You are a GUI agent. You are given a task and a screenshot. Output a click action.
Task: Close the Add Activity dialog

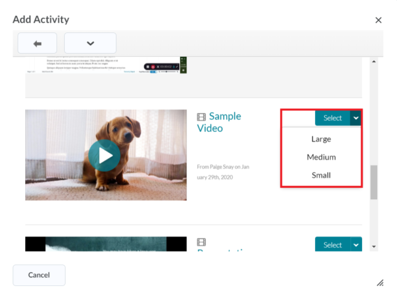click(x=378, y=20)
